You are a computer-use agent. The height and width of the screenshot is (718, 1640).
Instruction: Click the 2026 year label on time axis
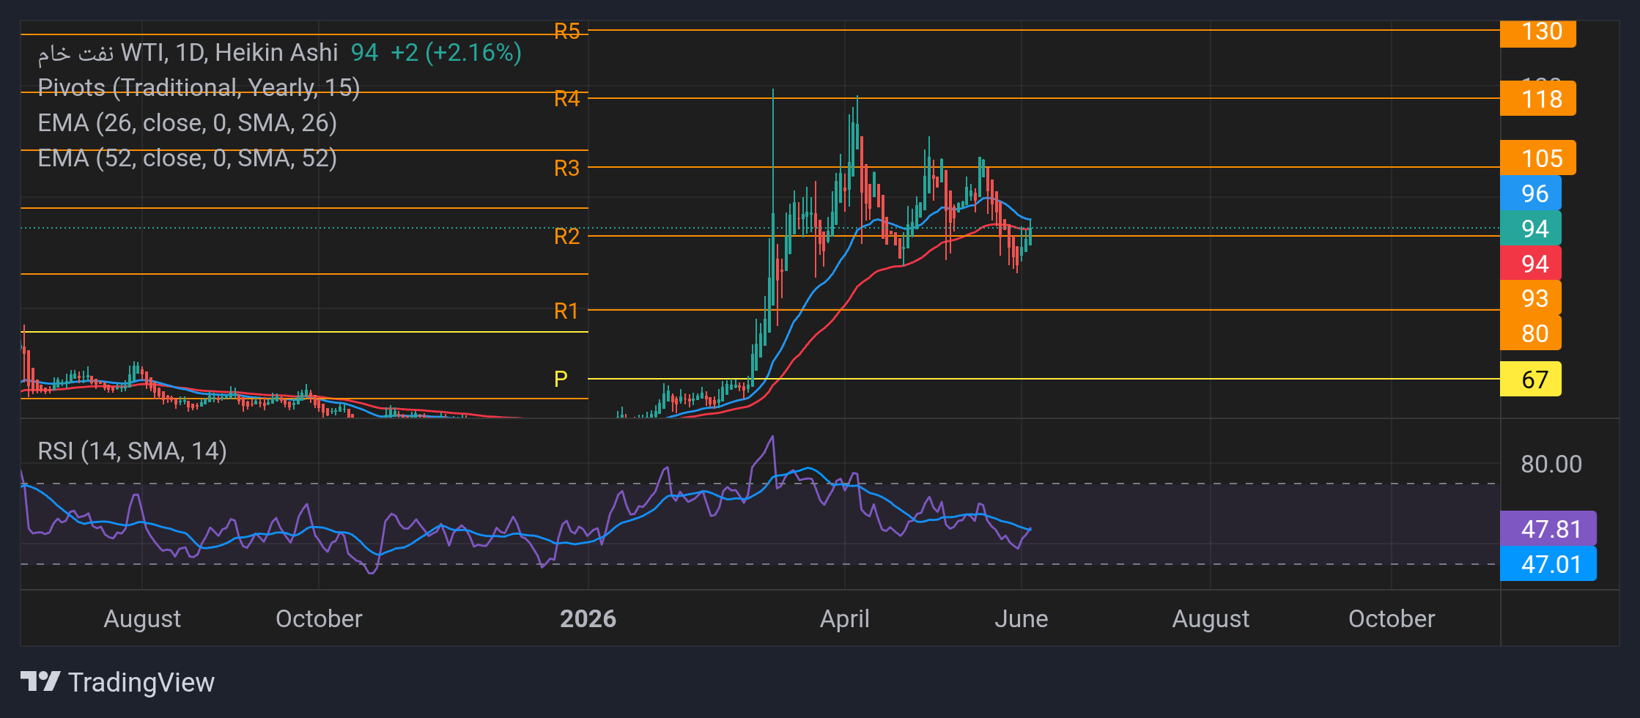point(588,618)
